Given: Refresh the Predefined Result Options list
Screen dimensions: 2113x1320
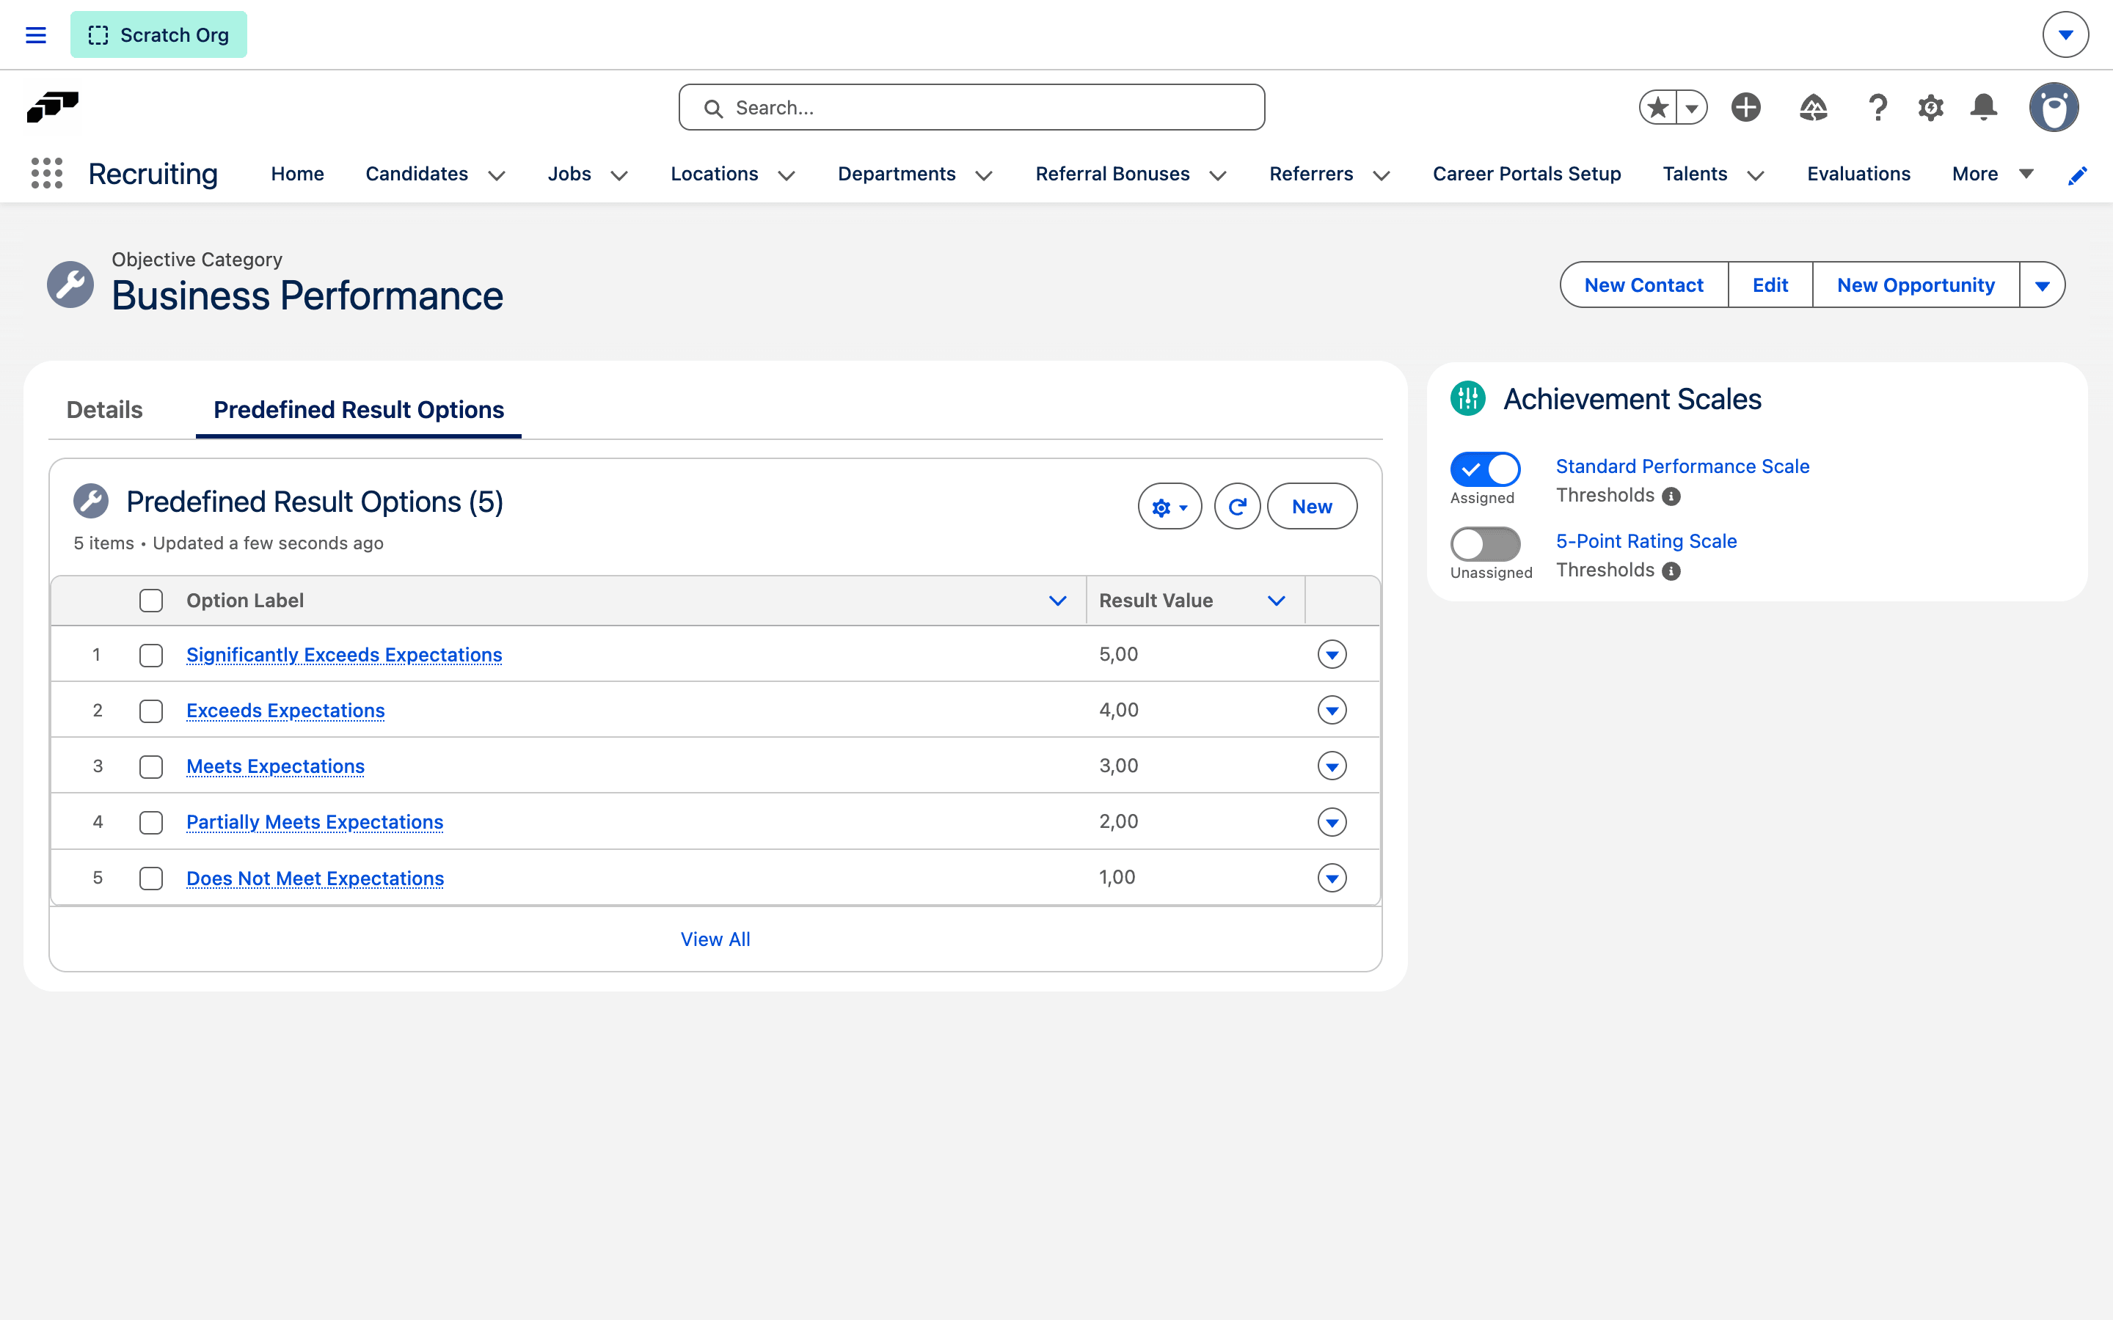Looking at the screenshot, I should [1237, 506].
